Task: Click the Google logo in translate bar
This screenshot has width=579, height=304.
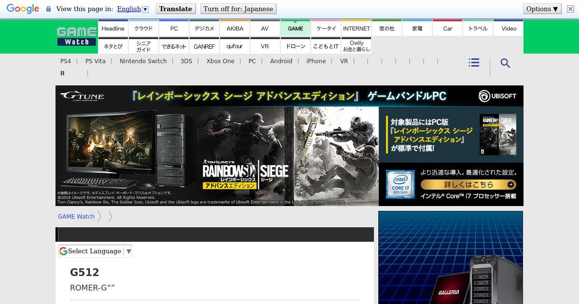Action: [x=23, y=9]
